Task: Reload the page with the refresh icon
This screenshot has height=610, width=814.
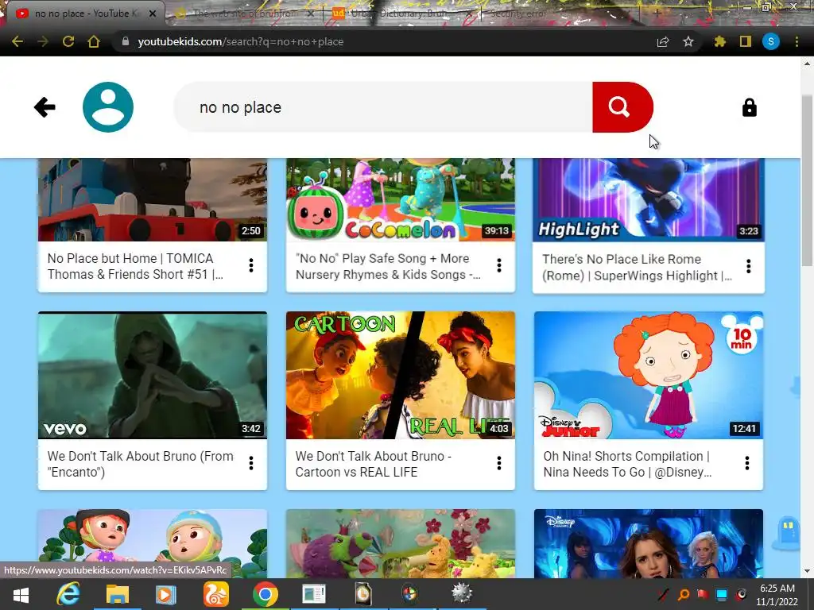Action: (68, 41)
